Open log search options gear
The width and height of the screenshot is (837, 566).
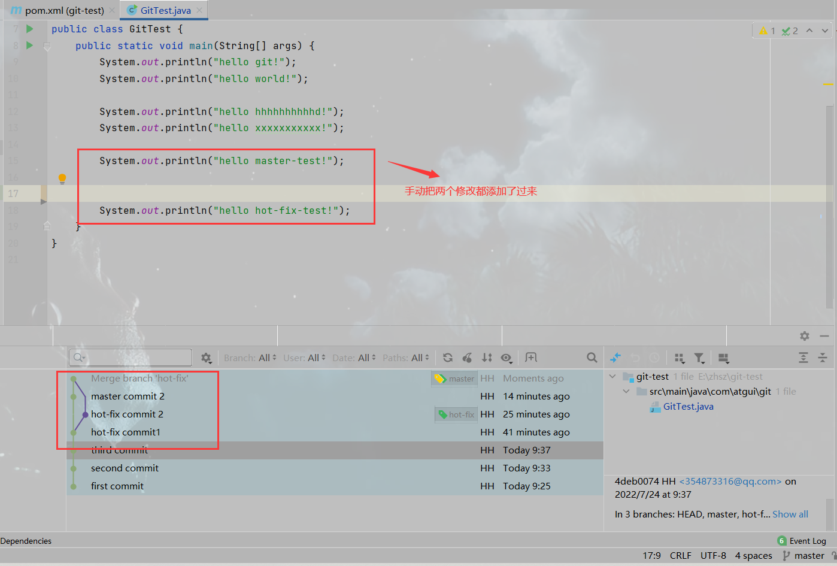pyautogui.click(x=206, y=358)
